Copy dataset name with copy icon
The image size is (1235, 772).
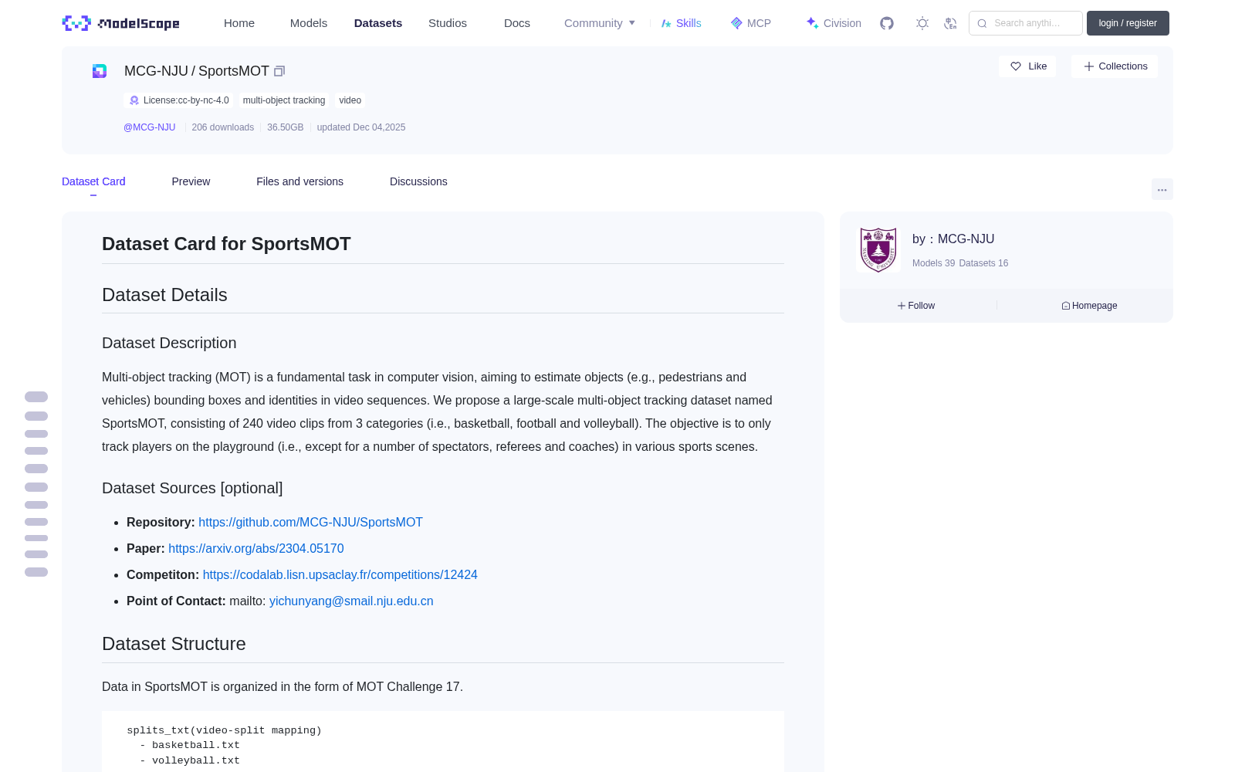coord(279,71)
